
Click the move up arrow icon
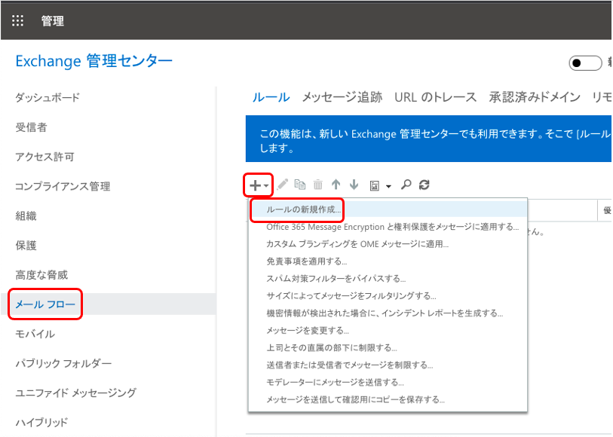(x=336, y=185)
